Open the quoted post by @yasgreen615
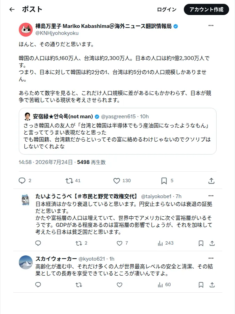Screen dimensions: 235x314 point(118,131)
